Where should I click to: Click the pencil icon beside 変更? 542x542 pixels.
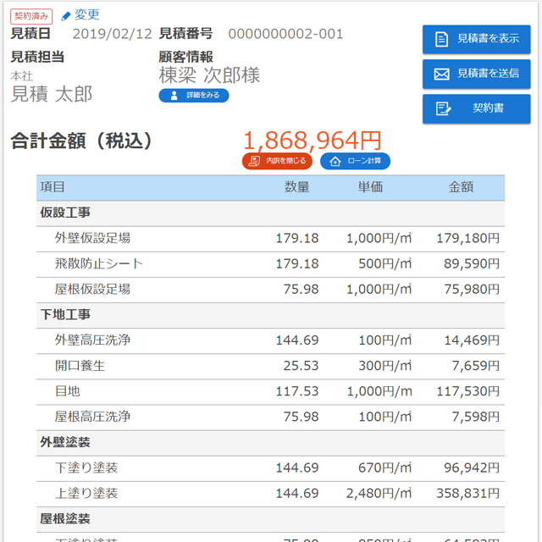[x=67, y=15]
